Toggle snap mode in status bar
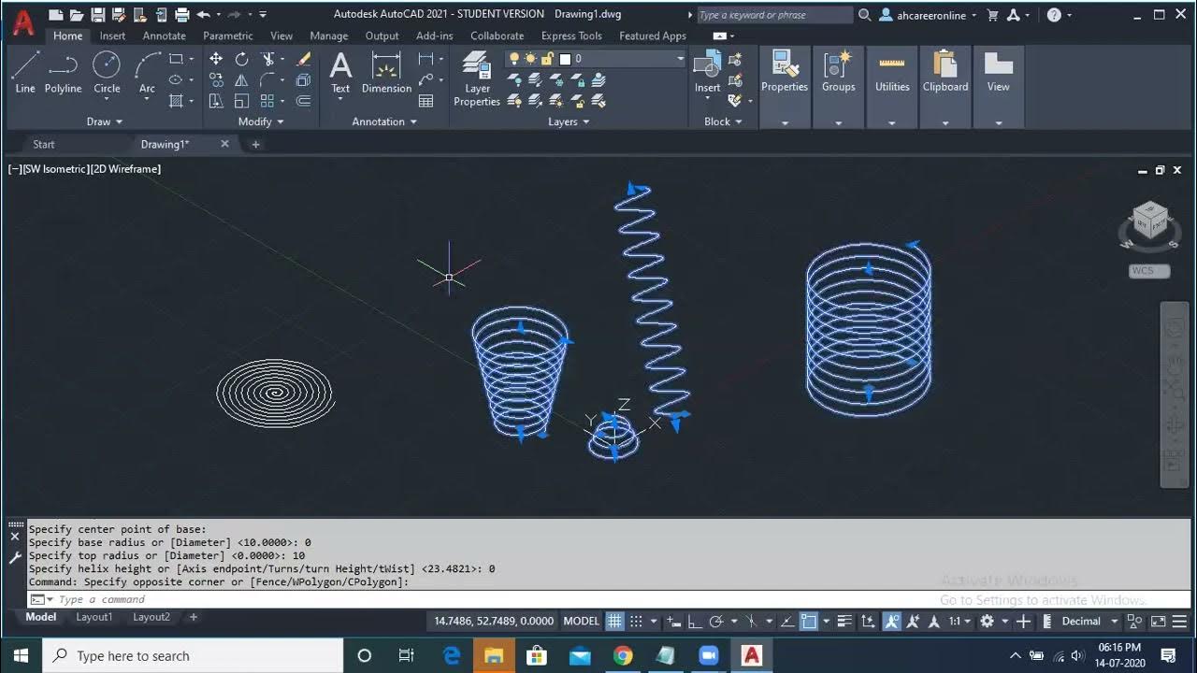The width and height of the screenshot is (1197, 673). pos(636,621)
